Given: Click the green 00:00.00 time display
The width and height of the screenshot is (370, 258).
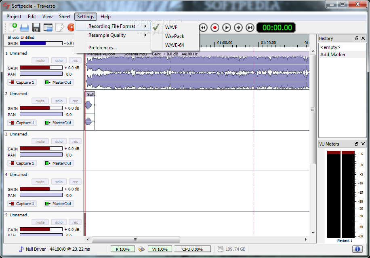Looking at the screenshot, I should [x=276, y=27].
